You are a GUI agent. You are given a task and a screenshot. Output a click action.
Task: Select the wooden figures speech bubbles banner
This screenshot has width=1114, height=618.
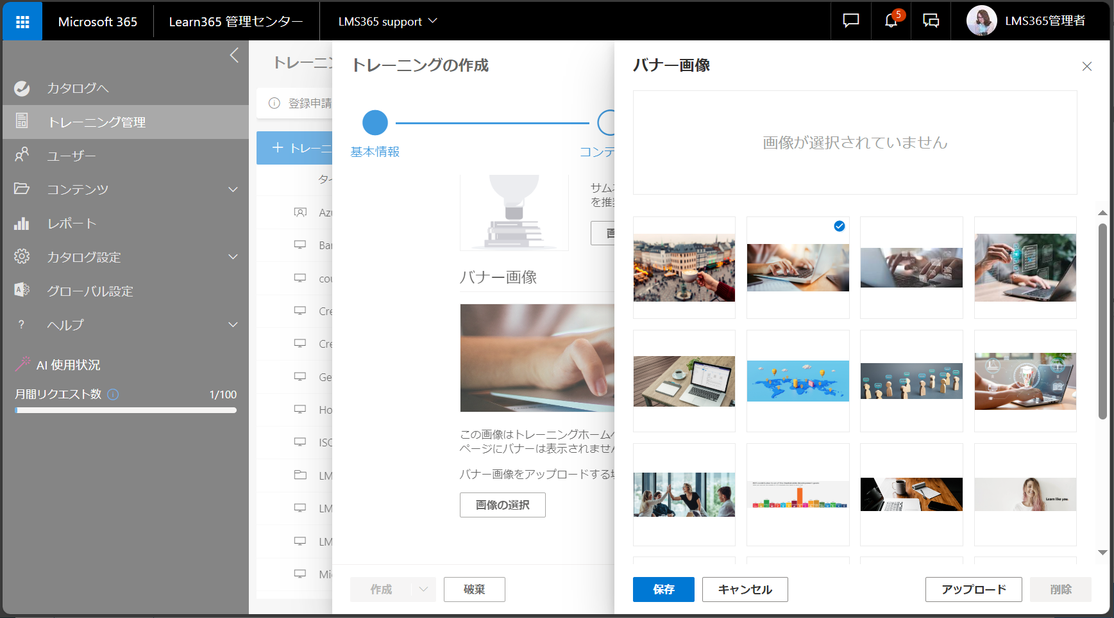(x=911, y=381)
